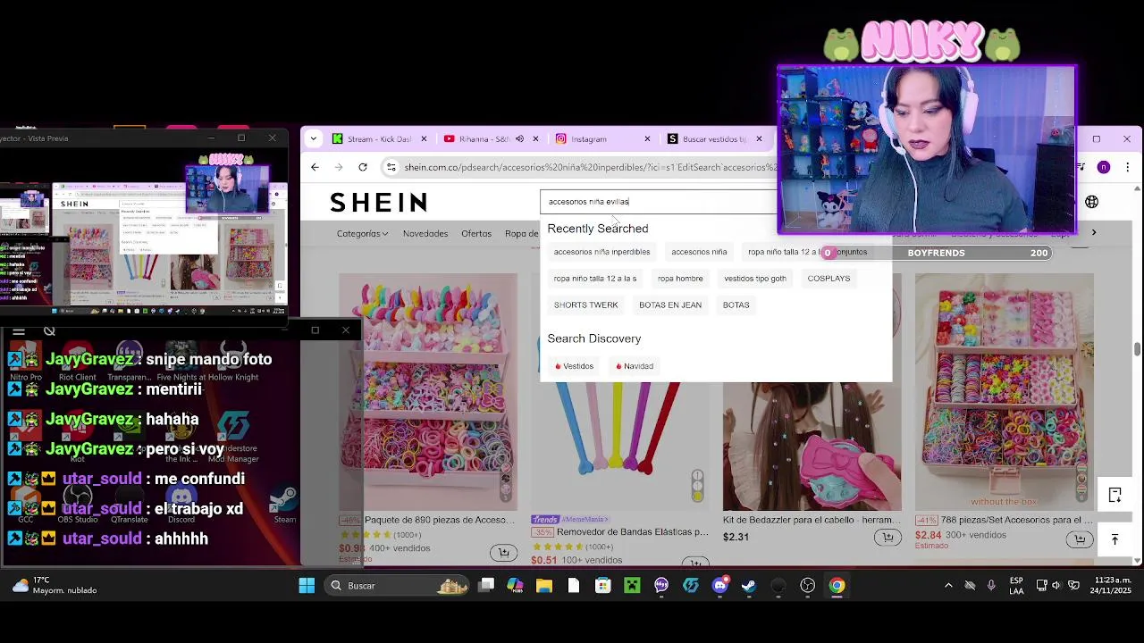This screenshot has width=1144, height=643.
Task: Add 788 piezas set to cart
Action: coord(1080,539)
